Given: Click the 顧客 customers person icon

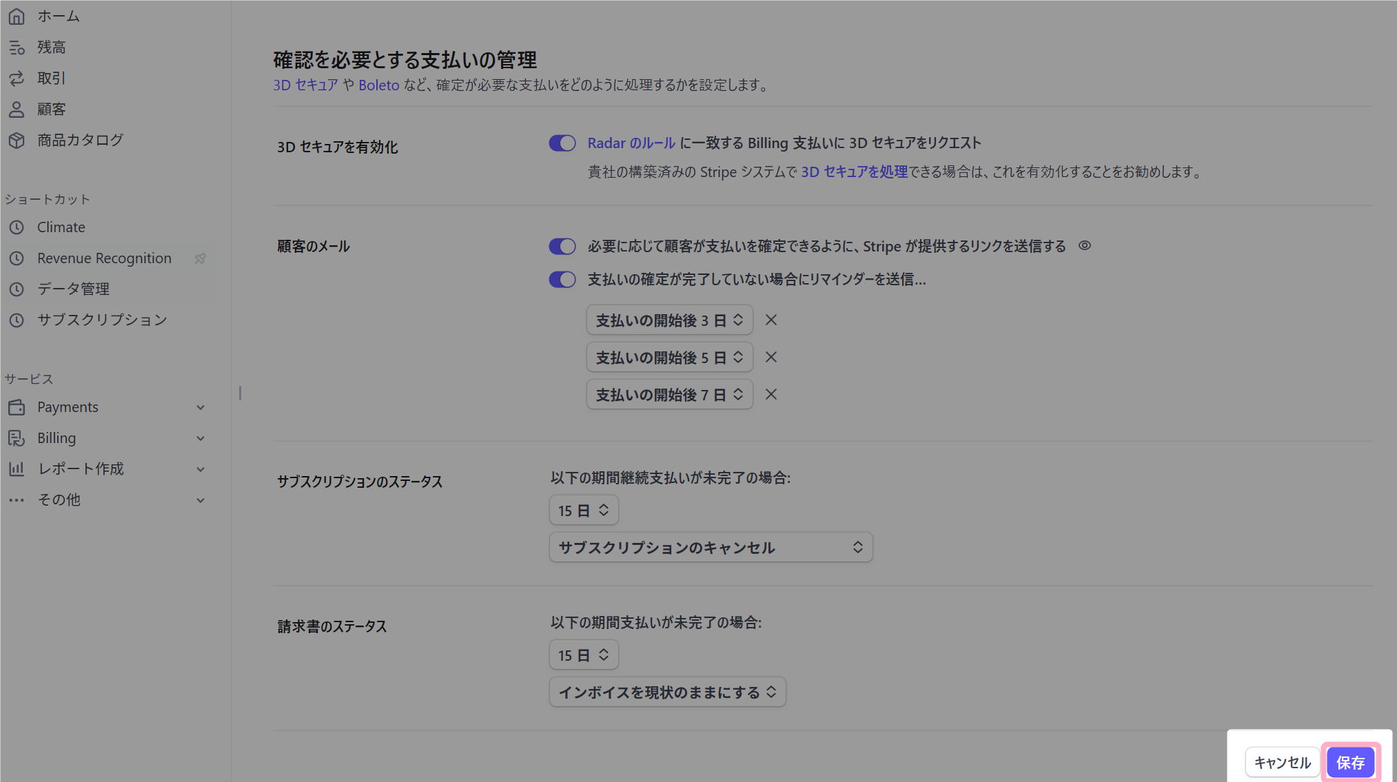Looking at the screenshot, I should tap(17, 110).
